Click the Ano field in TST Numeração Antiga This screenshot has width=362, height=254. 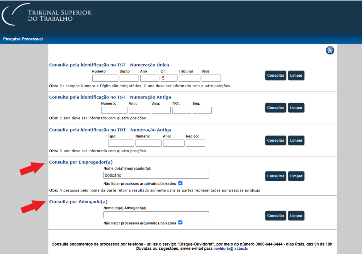pyautogui.click(x=139, y=110)
